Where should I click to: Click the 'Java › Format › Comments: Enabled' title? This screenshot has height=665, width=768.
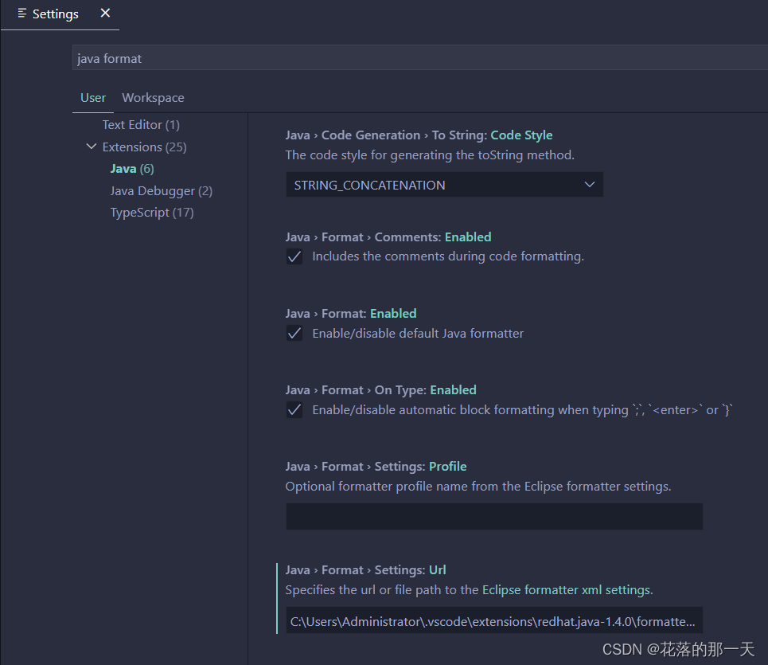388,237
